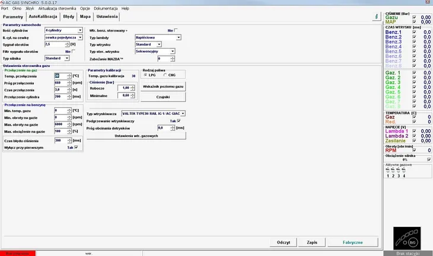Uncheck Podgrzewanie wtryskiwaczy checkbox
The image size is (433, 256).
click(179, 120)
